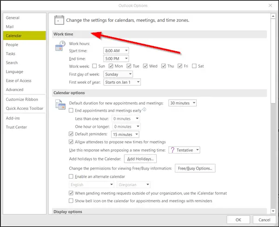
Task: Select the Ease of Access category
Action: (24, 80)
